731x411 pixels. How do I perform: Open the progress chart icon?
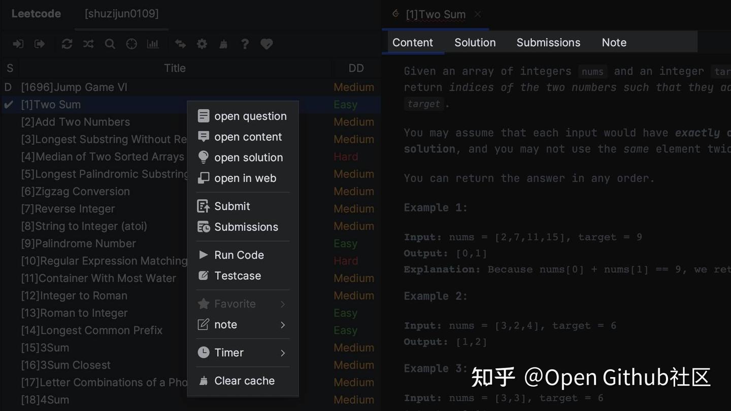[153, 44]
